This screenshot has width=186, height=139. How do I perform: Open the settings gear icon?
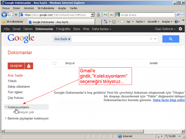180,29
